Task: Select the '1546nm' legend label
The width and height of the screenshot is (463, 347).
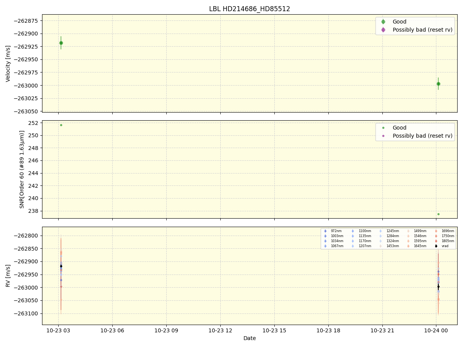Action: pyautogui.click(x=420, y=236)
